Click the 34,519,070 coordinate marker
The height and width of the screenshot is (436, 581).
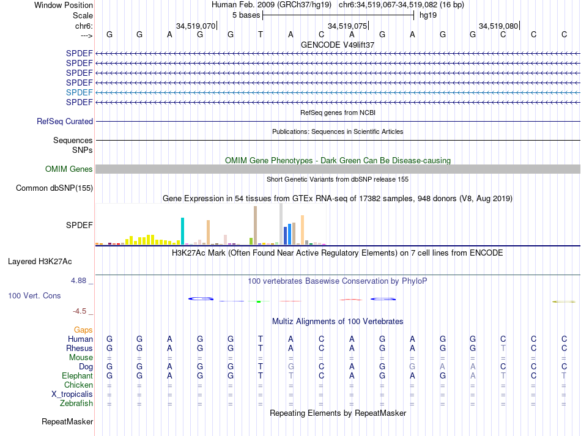point(195,26)
